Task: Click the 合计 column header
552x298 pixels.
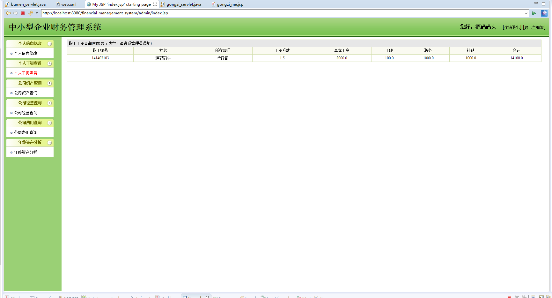Action: pyautogui.click(x=517, y=51)
